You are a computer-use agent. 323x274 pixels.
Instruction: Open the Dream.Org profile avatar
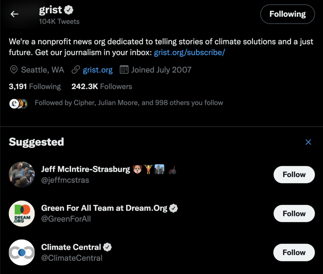[22, 214]
